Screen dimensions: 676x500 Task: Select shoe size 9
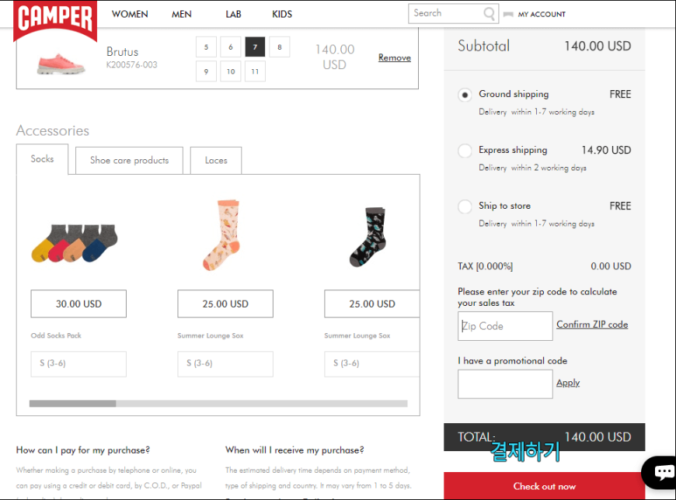point(206,71)
